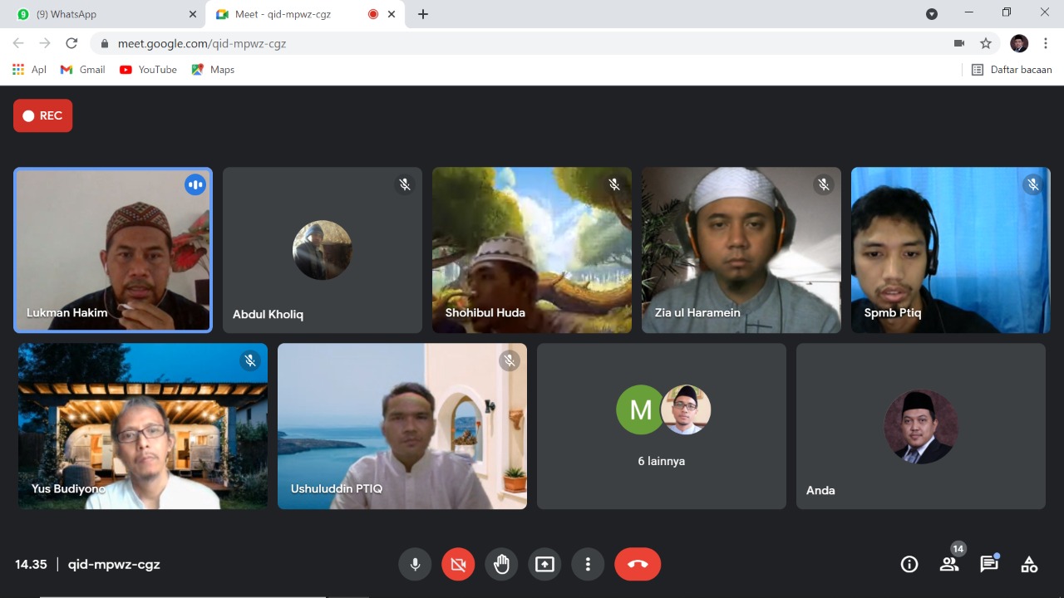
Task: Select Abdul Kholiq's profile picture
Action: [323, 250]
